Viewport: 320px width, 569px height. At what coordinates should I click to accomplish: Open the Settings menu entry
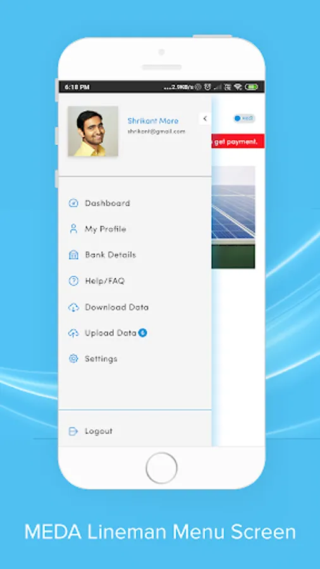pos(101,359)
